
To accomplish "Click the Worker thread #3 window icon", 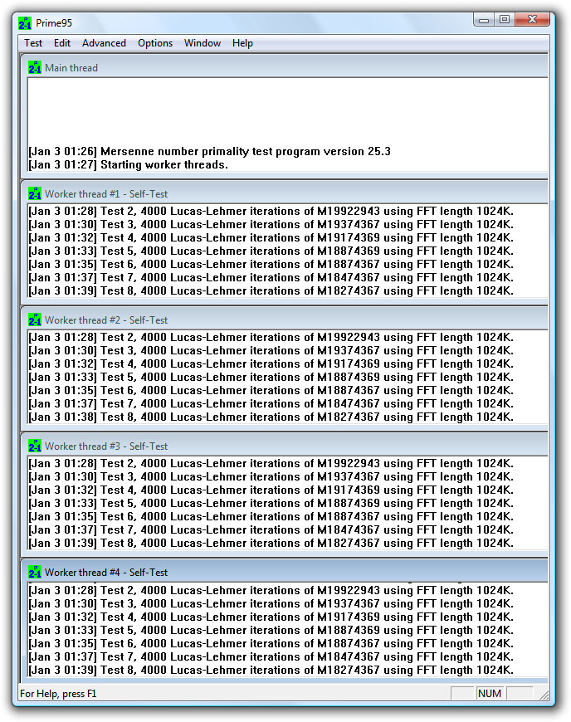I will point(35,446).
